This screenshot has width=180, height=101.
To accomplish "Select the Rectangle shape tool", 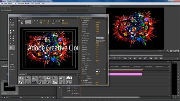I will (11, 36).
